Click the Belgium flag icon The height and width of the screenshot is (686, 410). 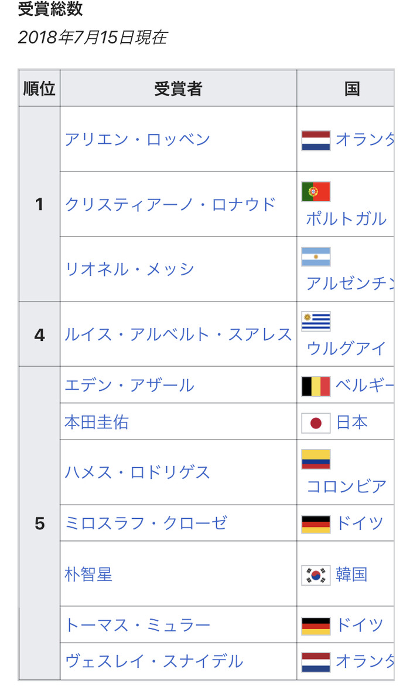(316, 386)
